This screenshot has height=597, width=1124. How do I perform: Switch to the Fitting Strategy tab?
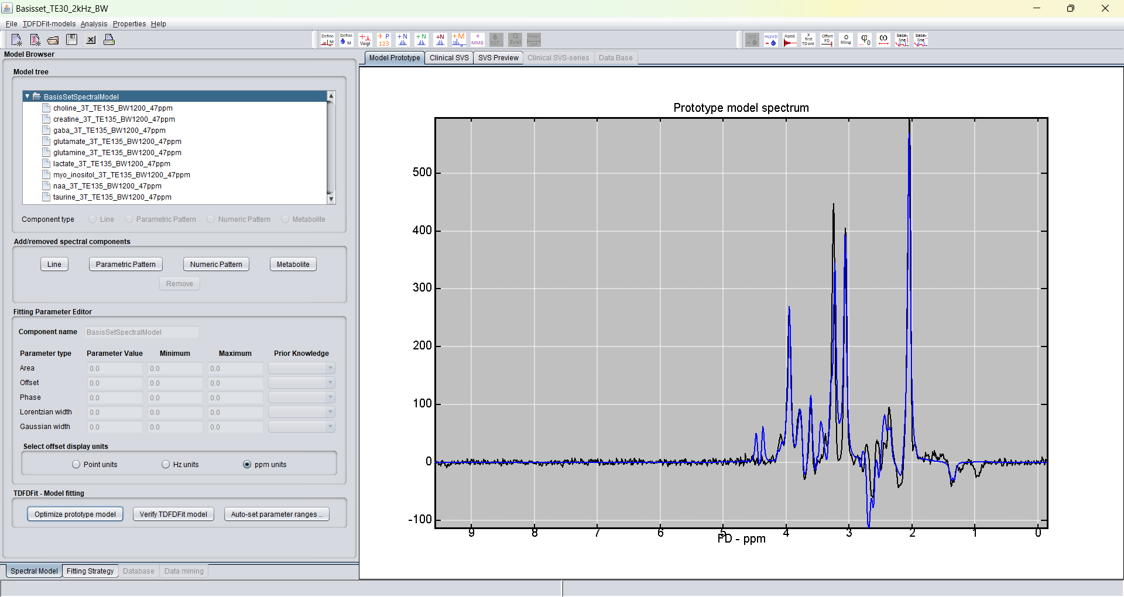[x=90, y=571]
